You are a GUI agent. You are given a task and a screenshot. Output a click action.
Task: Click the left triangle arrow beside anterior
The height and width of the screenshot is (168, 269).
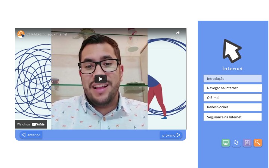(x=23, y=135)
